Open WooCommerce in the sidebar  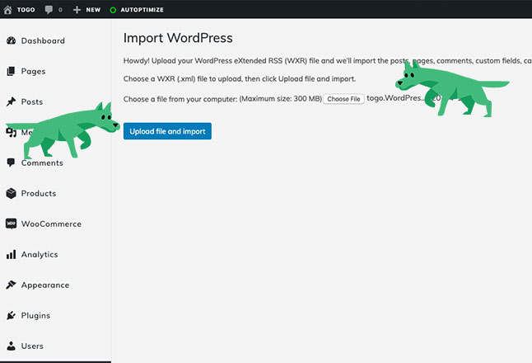tap(51, 224)
